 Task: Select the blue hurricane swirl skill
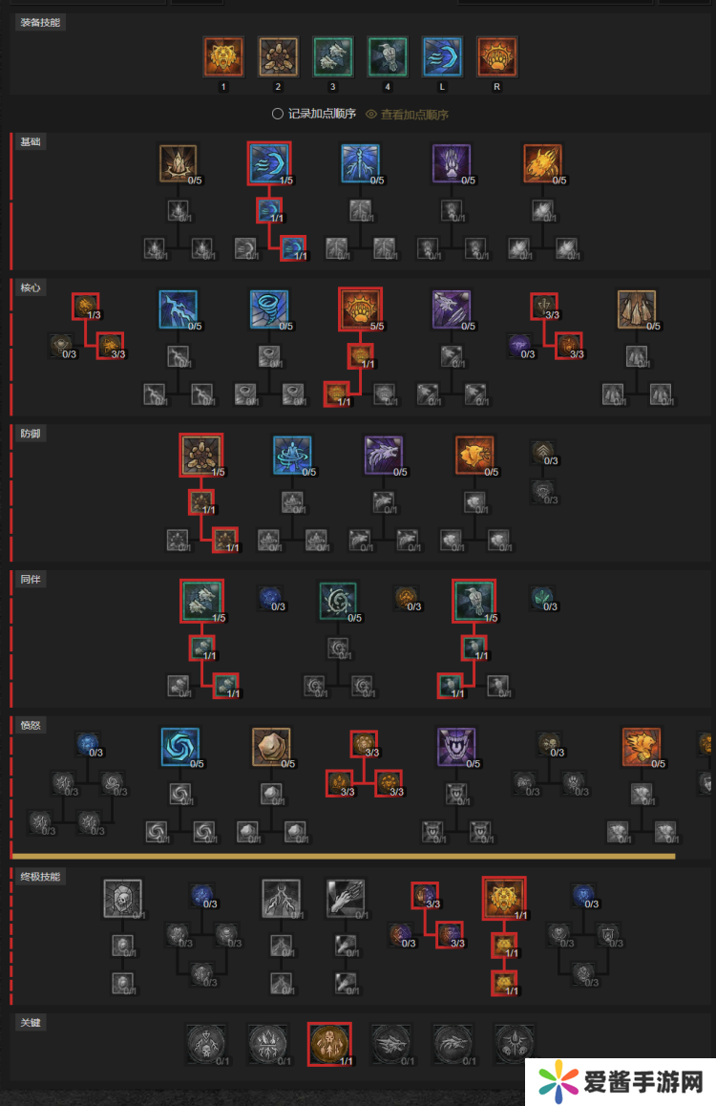coord(180,747)
